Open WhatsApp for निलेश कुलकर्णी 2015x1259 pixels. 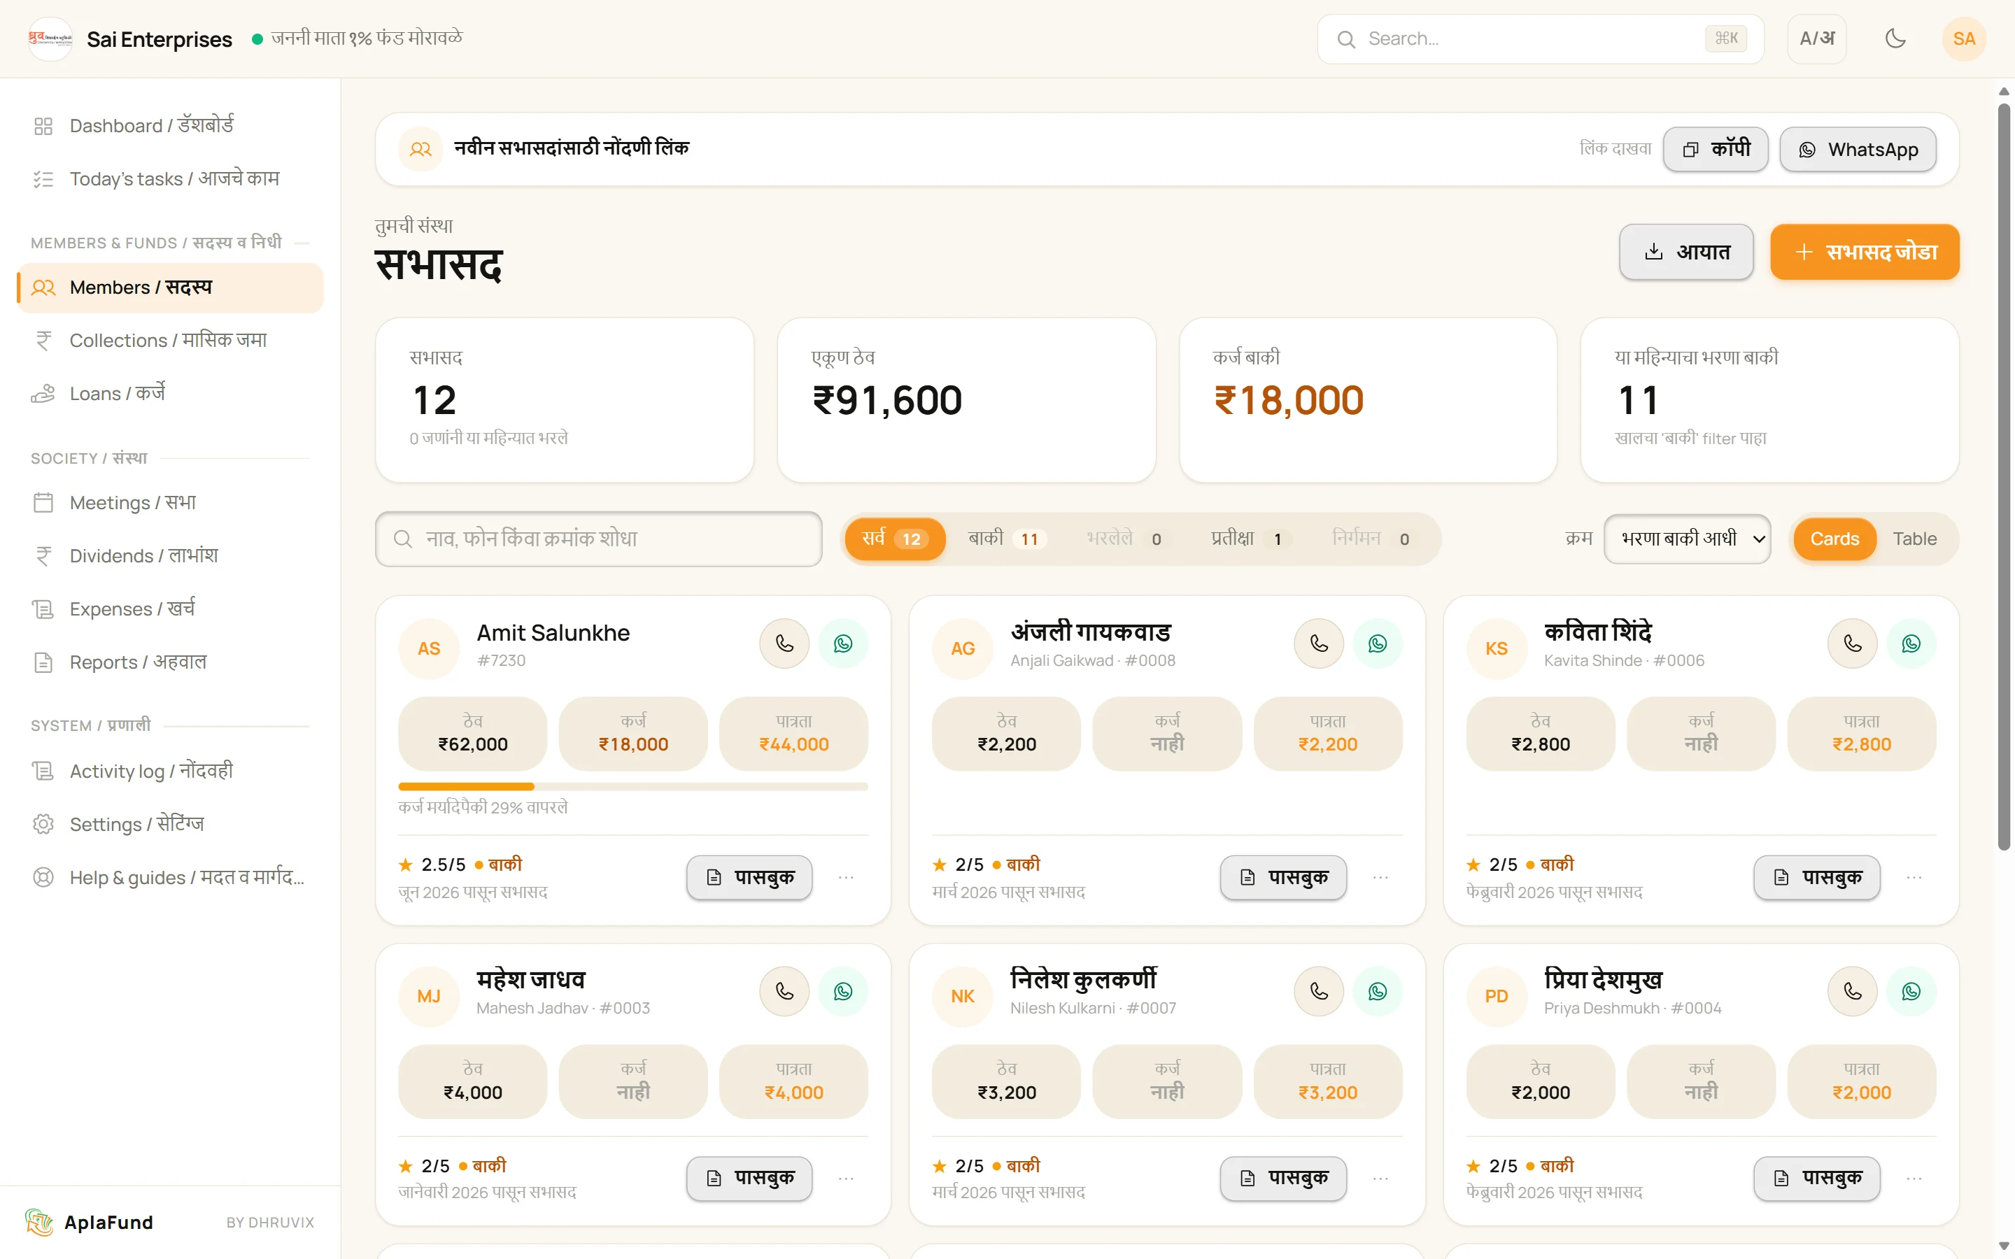[x=1377, y=991]
